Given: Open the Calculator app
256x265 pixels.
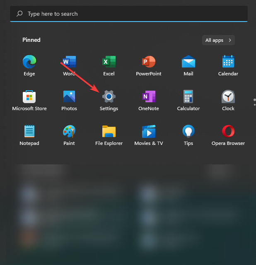Looking at the screenshot, I should pyautogui.click(x=188, y=96).
